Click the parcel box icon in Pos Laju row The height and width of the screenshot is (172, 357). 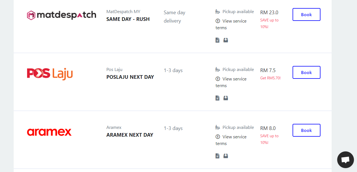pos(226,98)
